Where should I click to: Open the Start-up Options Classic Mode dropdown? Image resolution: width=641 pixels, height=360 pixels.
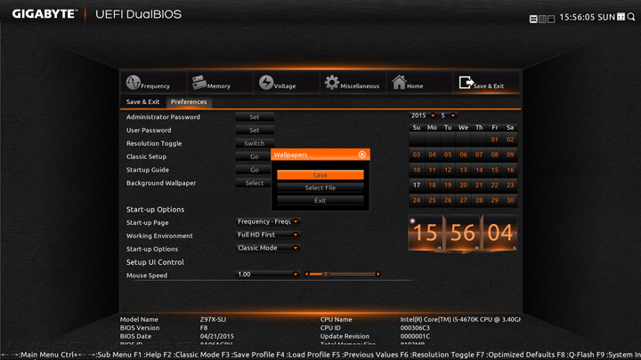click(268, 248)
